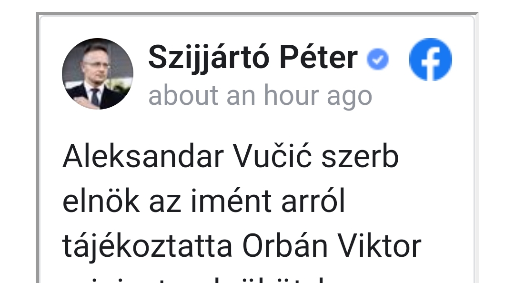
Task: Click the word 'hour' in the timestamp
Action: coord(291,95)
